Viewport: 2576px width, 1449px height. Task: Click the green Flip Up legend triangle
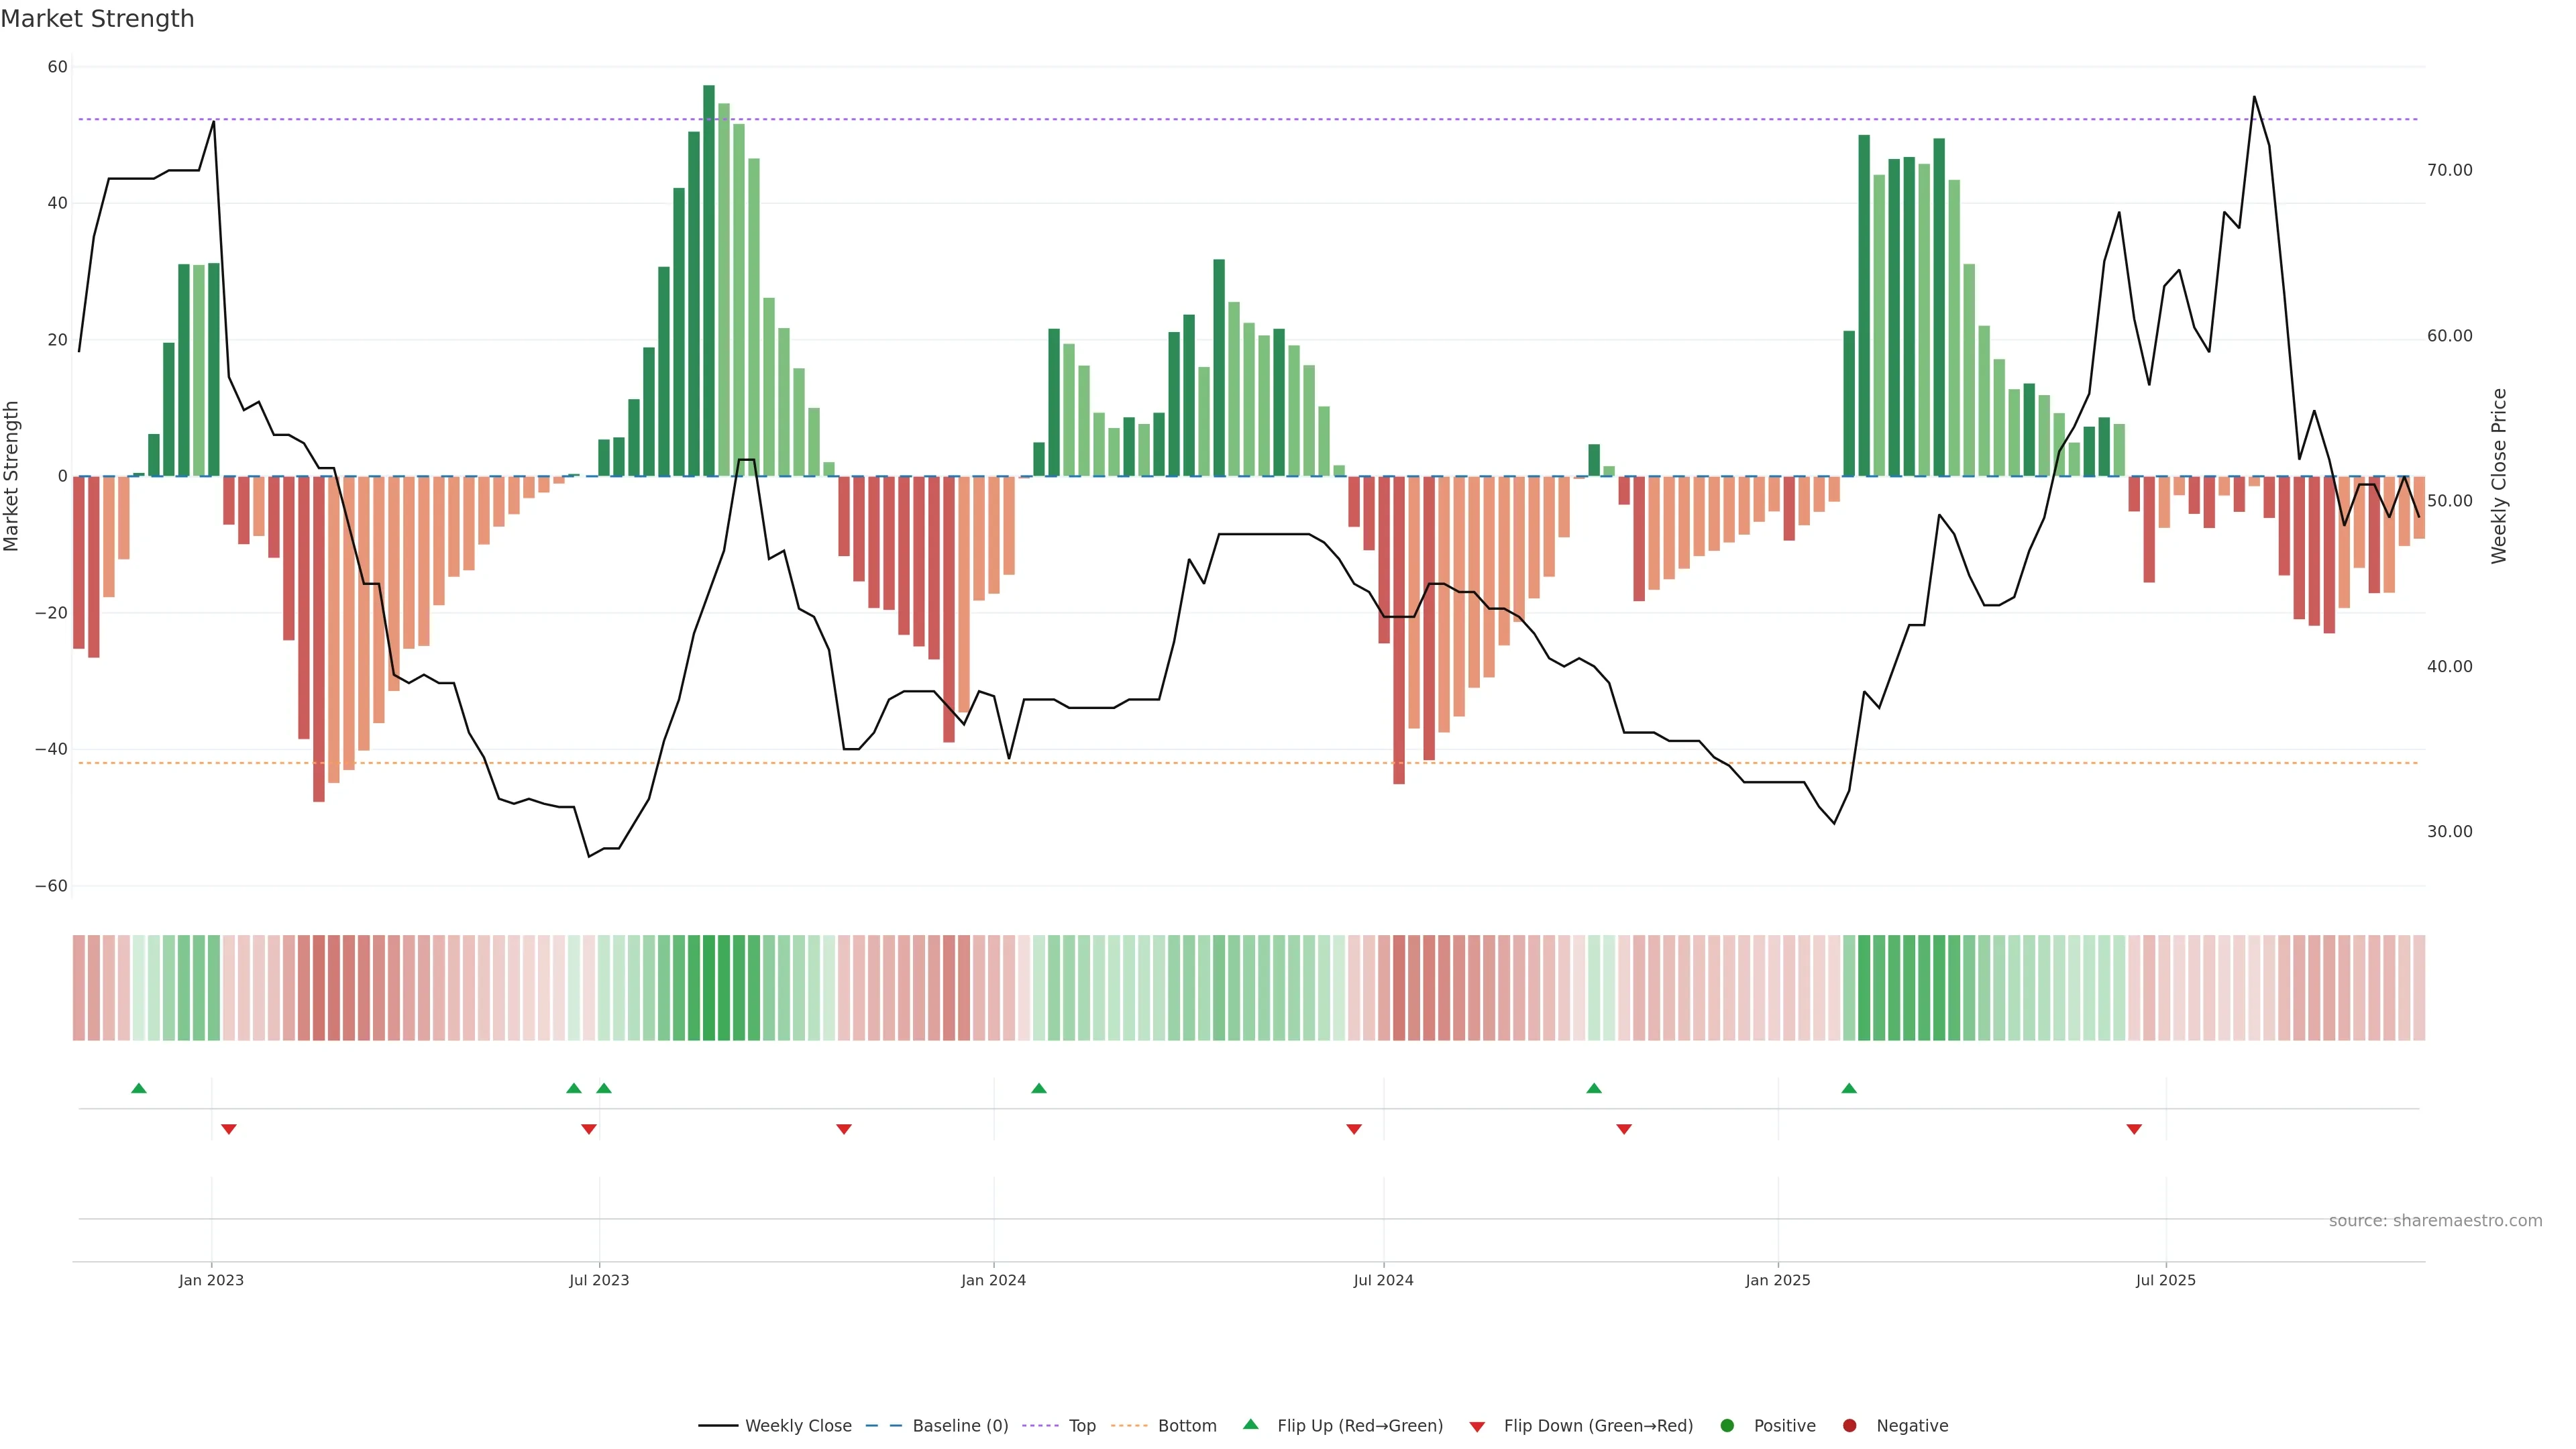(x=1250, y=1424)
